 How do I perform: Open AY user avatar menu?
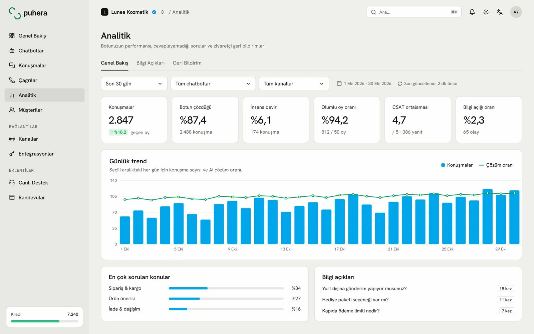tap(516, 12)
